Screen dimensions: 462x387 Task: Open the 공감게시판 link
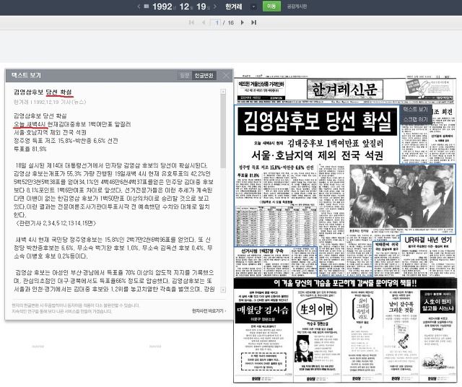(x=297, y=6)
